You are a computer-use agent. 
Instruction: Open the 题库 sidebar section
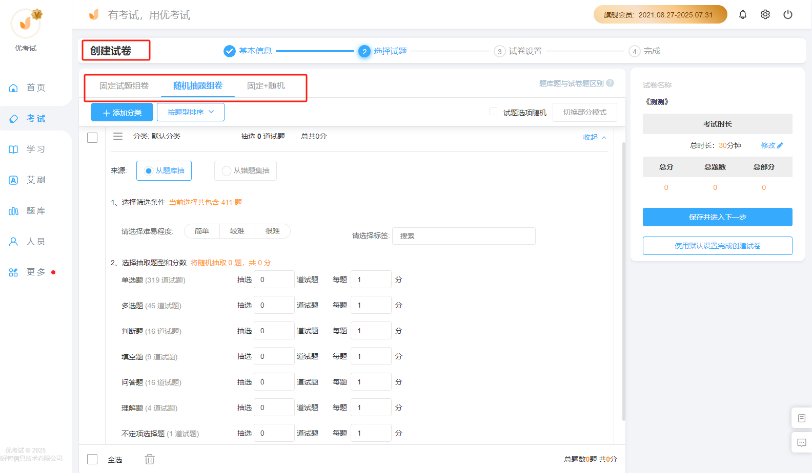tap(36, 210)
